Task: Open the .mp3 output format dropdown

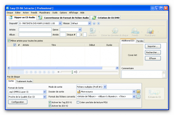Action: pyautogui.click(x=44, y=92)
